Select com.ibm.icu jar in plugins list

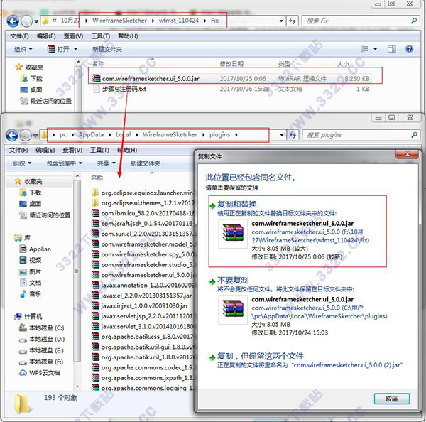(x=143, y=213)
